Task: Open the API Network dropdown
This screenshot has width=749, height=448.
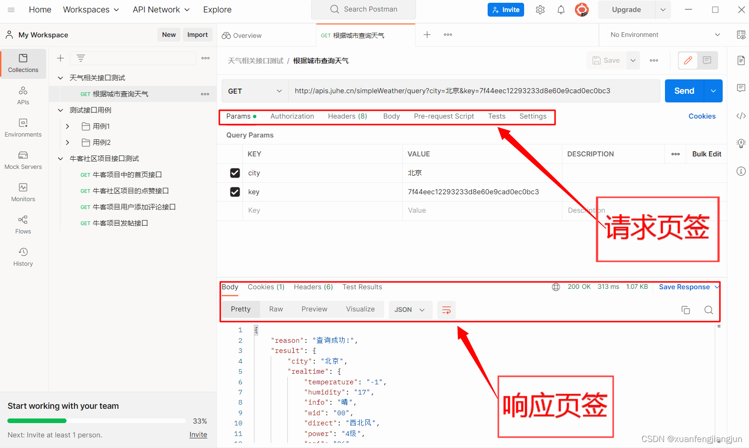Action: point(161,10)
